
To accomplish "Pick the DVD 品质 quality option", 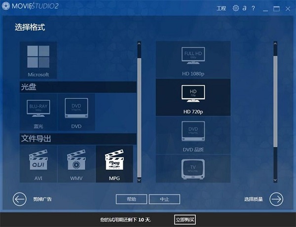I will point(193,135).
